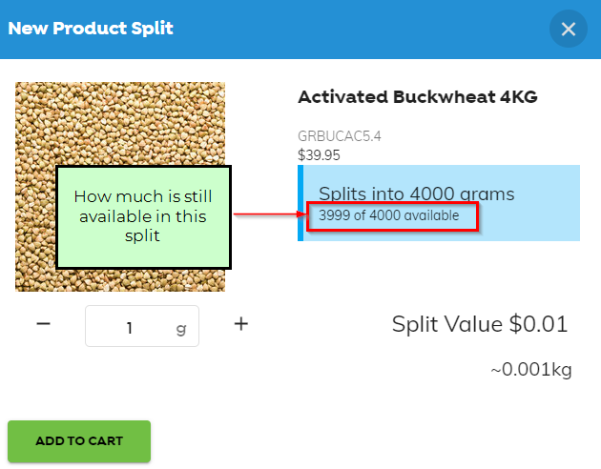Image resolution: width=601 pixels, height=469 pixels.
Task: Add the buckwheat split to cart
Action: pos(79,441)
